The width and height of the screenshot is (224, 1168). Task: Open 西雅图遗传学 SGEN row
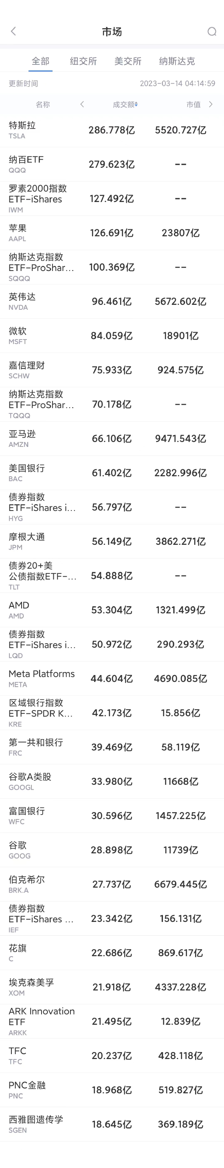[112, 1124]
